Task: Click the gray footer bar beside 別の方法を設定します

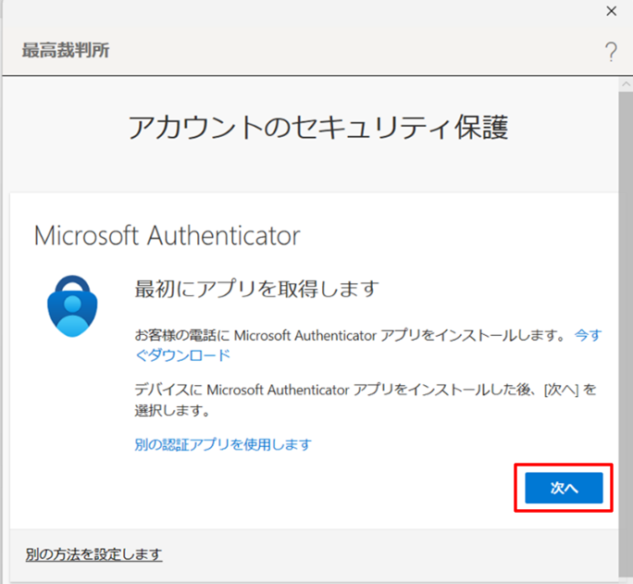Action: coord(388,554)
